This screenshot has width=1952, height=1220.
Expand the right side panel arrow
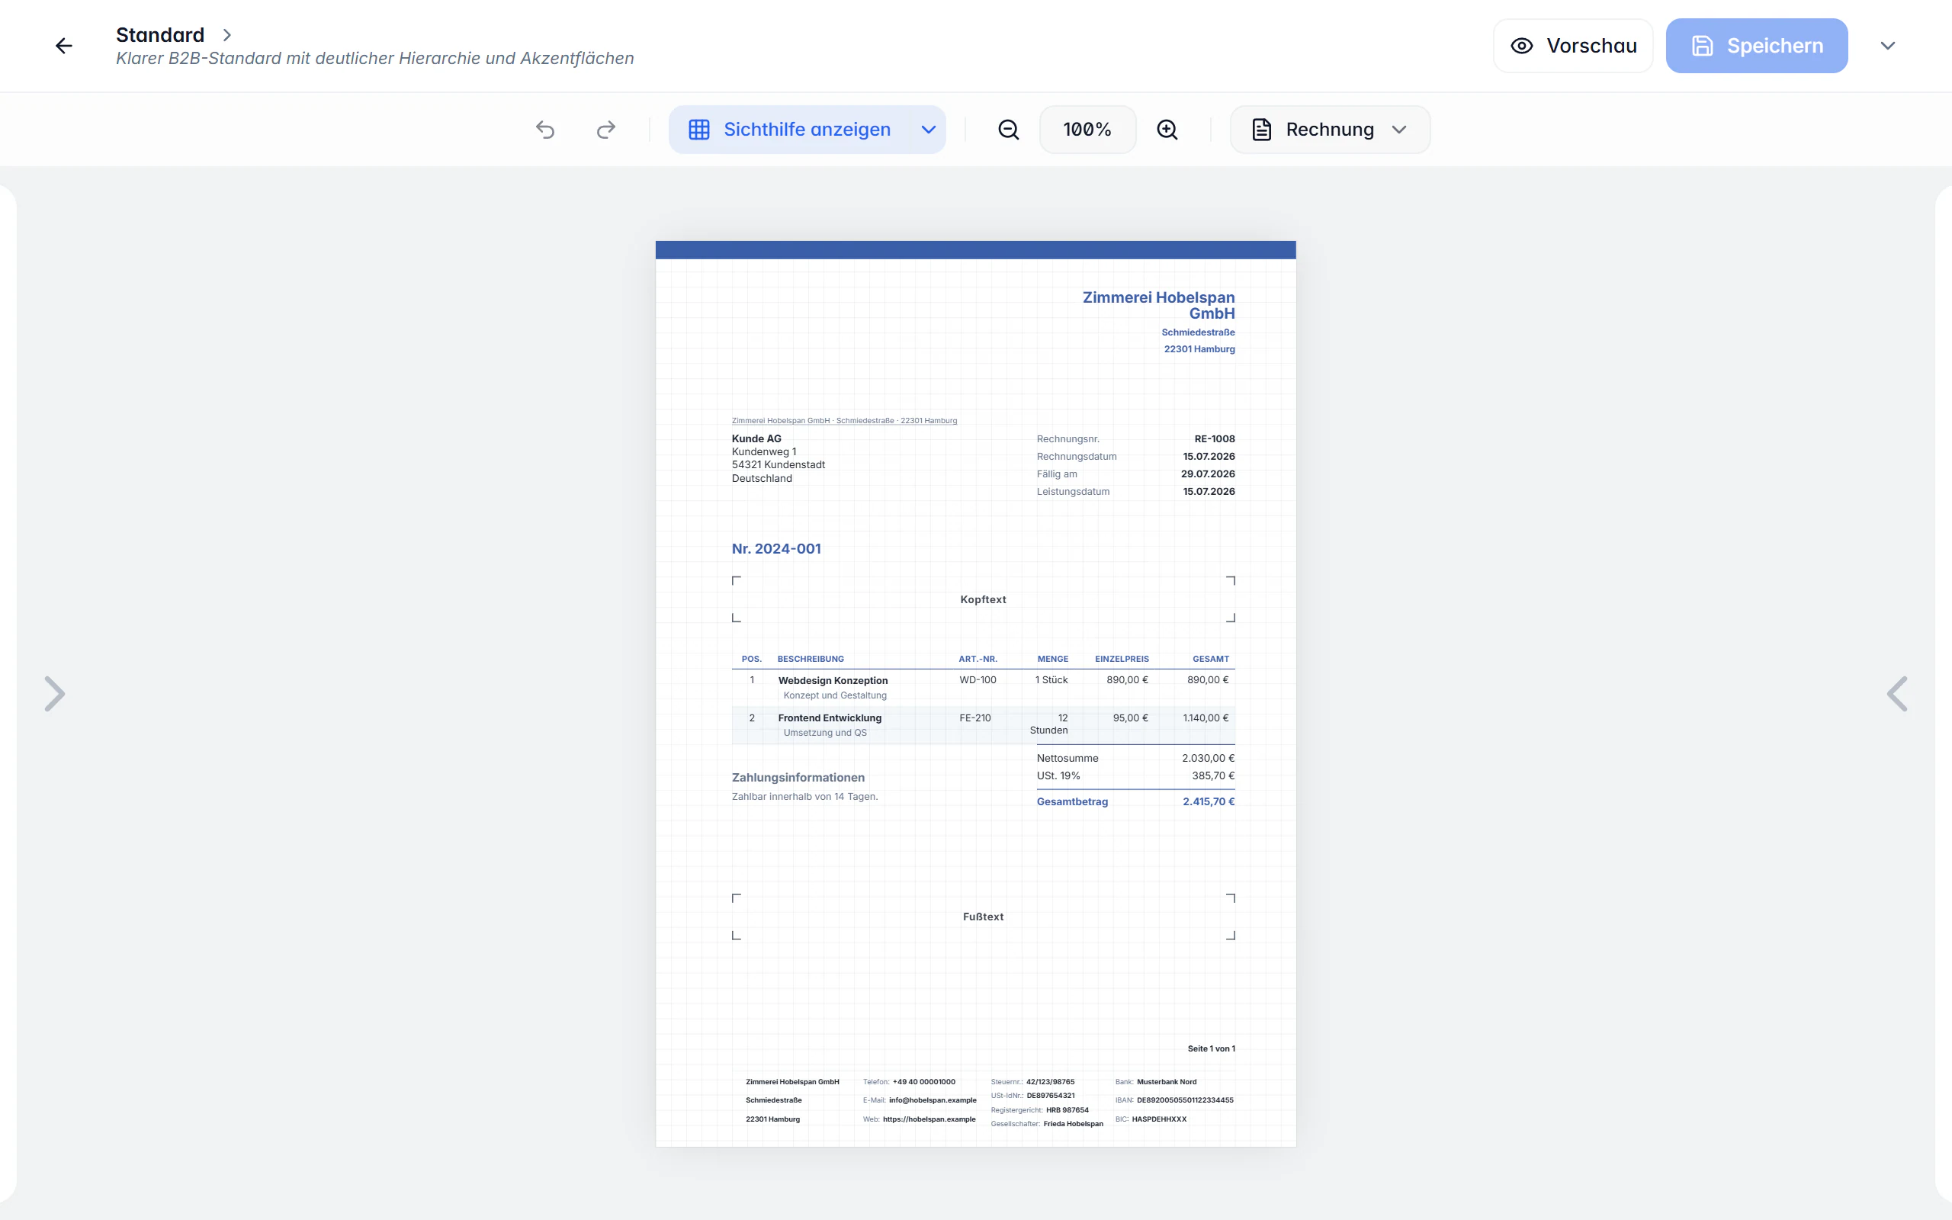[x=1897, y=694]
